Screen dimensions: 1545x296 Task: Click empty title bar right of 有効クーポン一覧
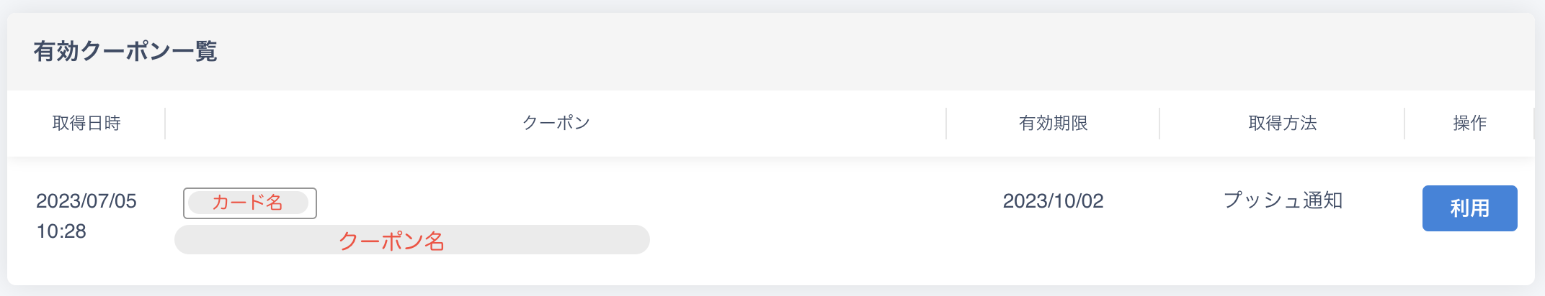(x=865, y=52)
